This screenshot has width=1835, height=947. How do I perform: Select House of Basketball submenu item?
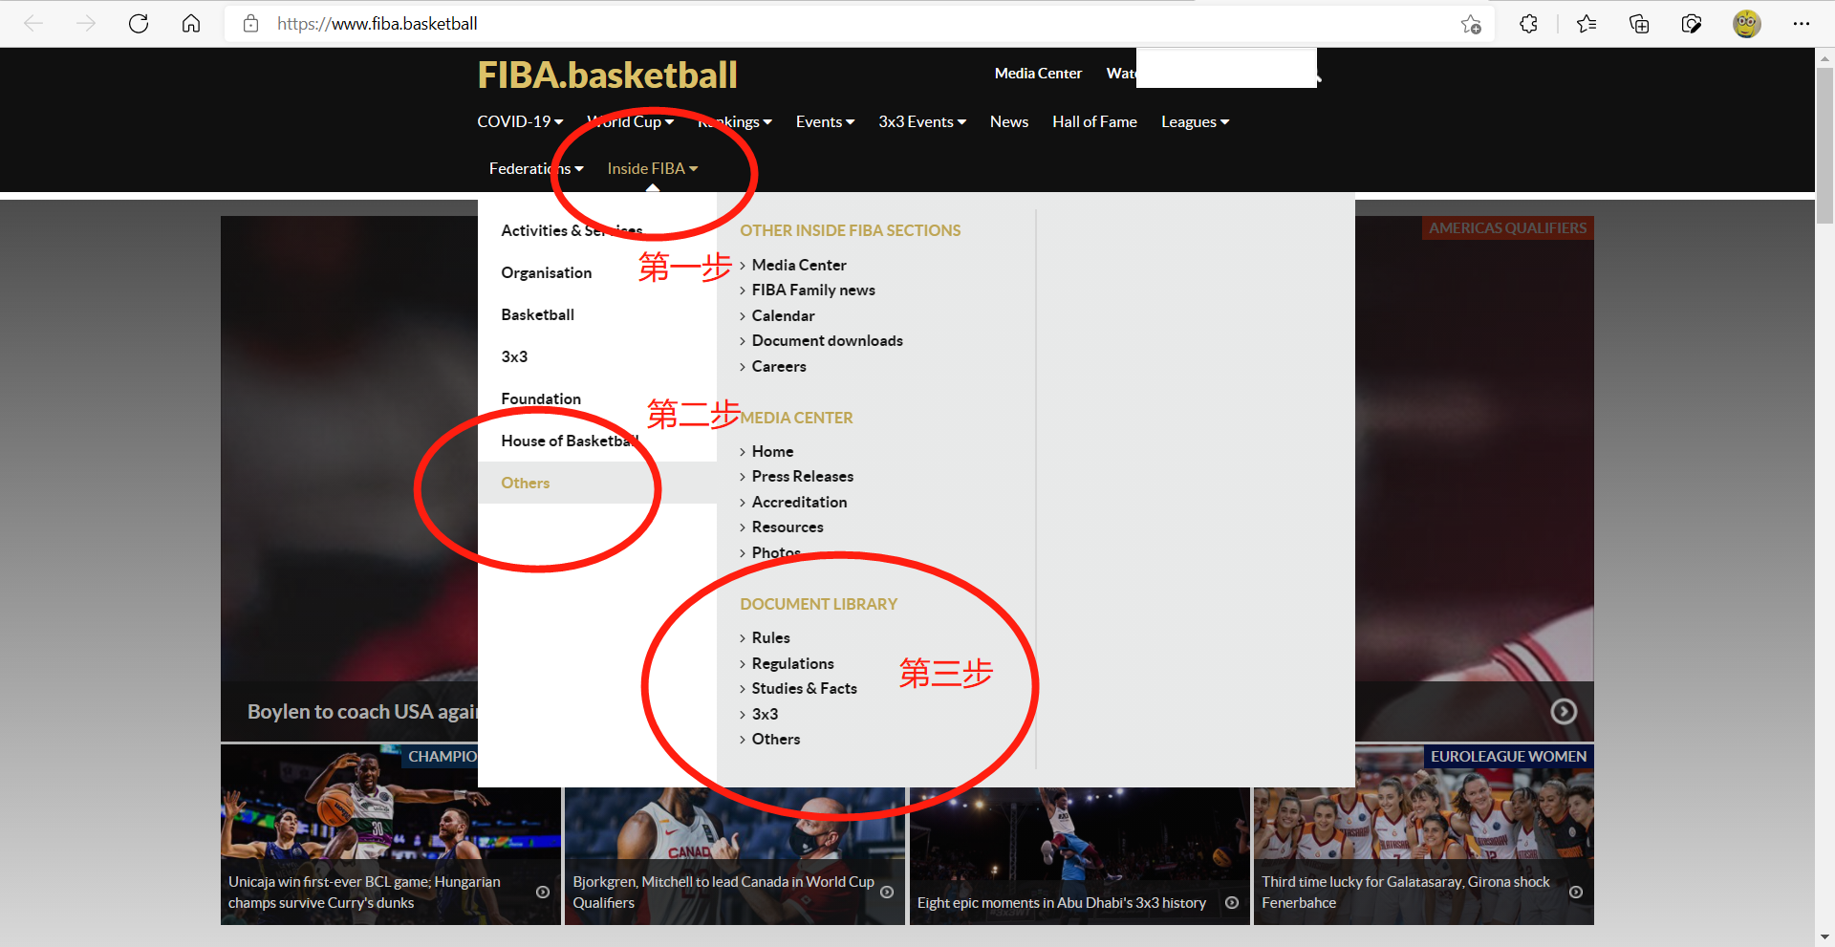point(597,441)
